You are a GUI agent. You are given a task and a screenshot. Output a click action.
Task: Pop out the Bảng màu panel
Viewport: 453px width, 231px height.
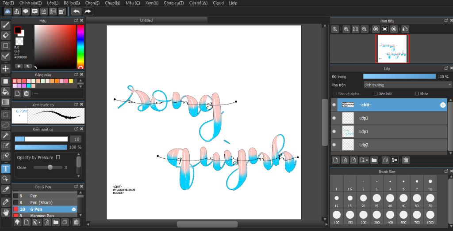76,75
